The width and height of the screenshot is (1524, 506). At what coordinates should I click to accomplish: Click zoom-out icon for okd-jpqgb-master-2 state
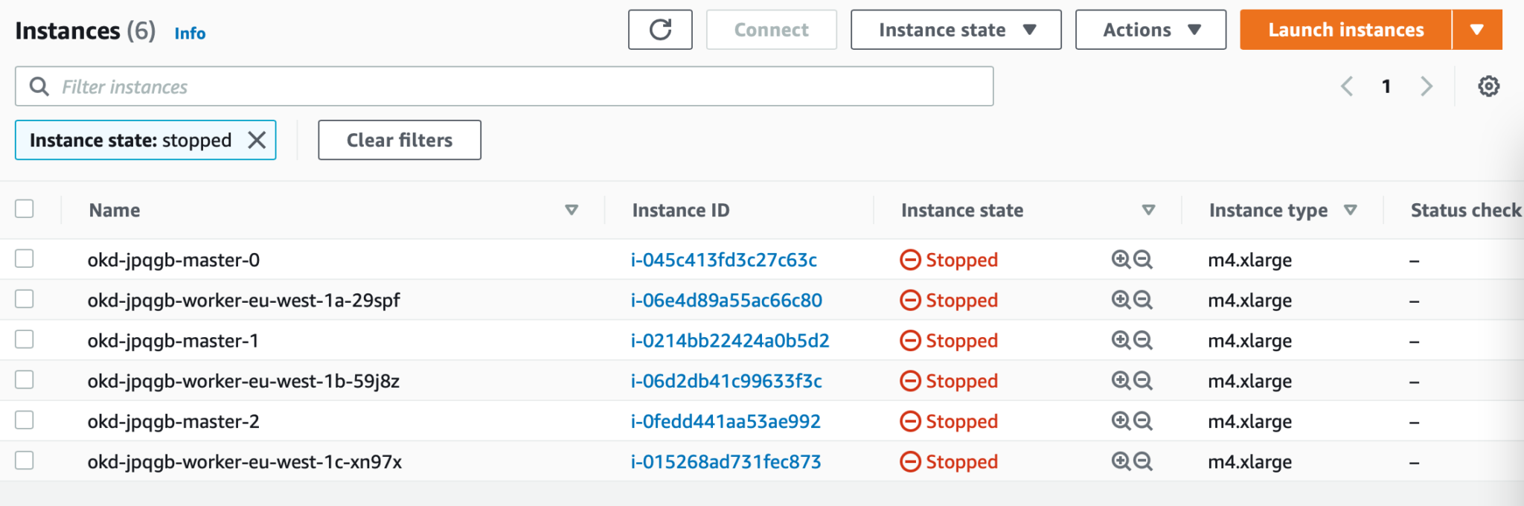[x=1143, y=421]
